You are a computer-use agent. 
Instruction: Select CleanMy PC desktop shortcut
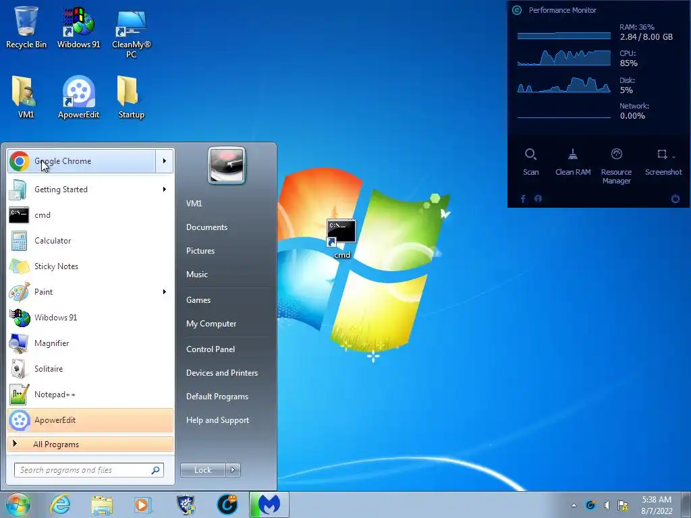[132, 34]
